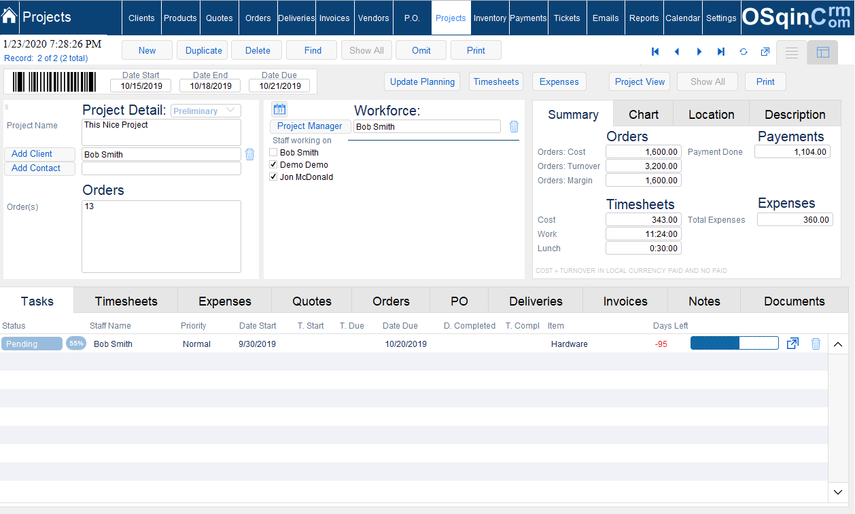
Task: Open the Vendors module
Action: point(373,18)
